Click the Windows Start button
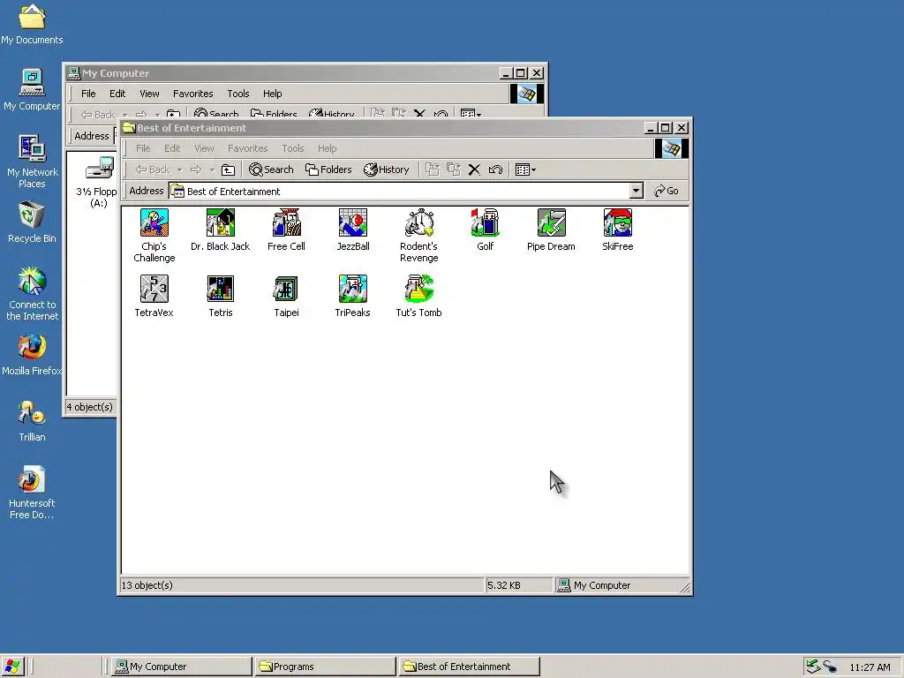904x678 pixels. click(x=12, y=667)
